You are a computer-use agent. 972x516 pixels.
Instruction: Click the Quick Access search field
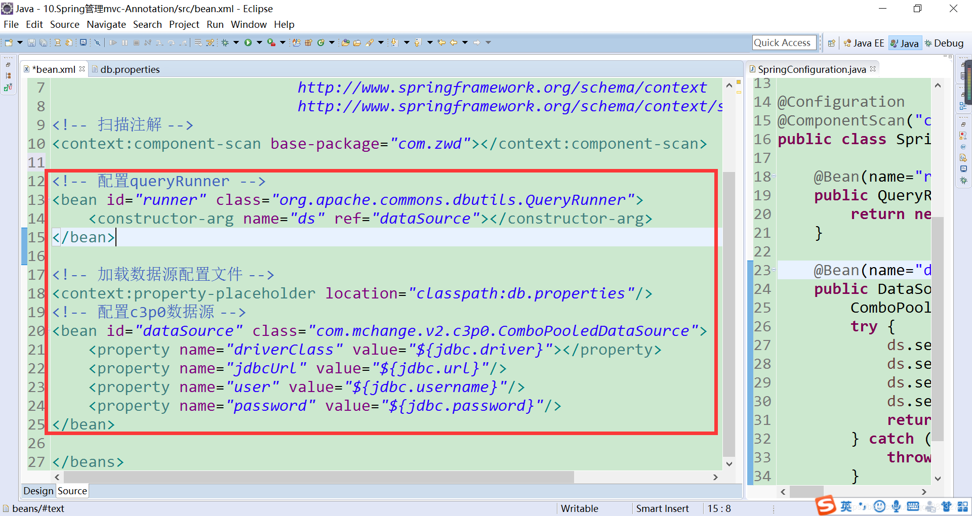[784, 42]
